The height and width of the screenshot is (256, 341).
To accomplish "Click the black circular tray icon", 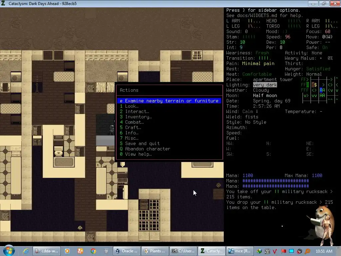I will tap(299, 251).
